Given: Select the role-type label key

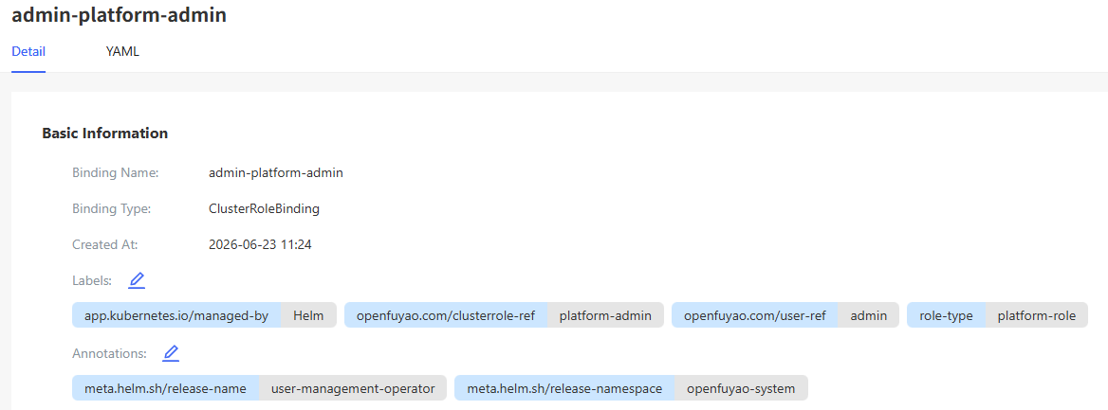Looking at the screenshot, I should pos(946,315).
